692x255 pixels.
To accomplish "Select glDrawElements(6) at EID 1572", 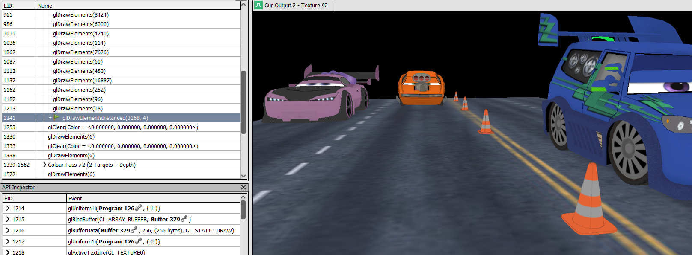I will [x=71, y=174].
